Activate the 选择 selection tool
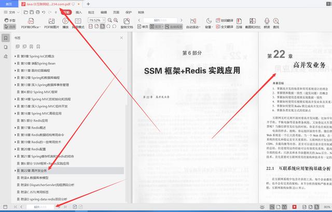Viewport: 332px width, 212px height. [x=10, y=27]
